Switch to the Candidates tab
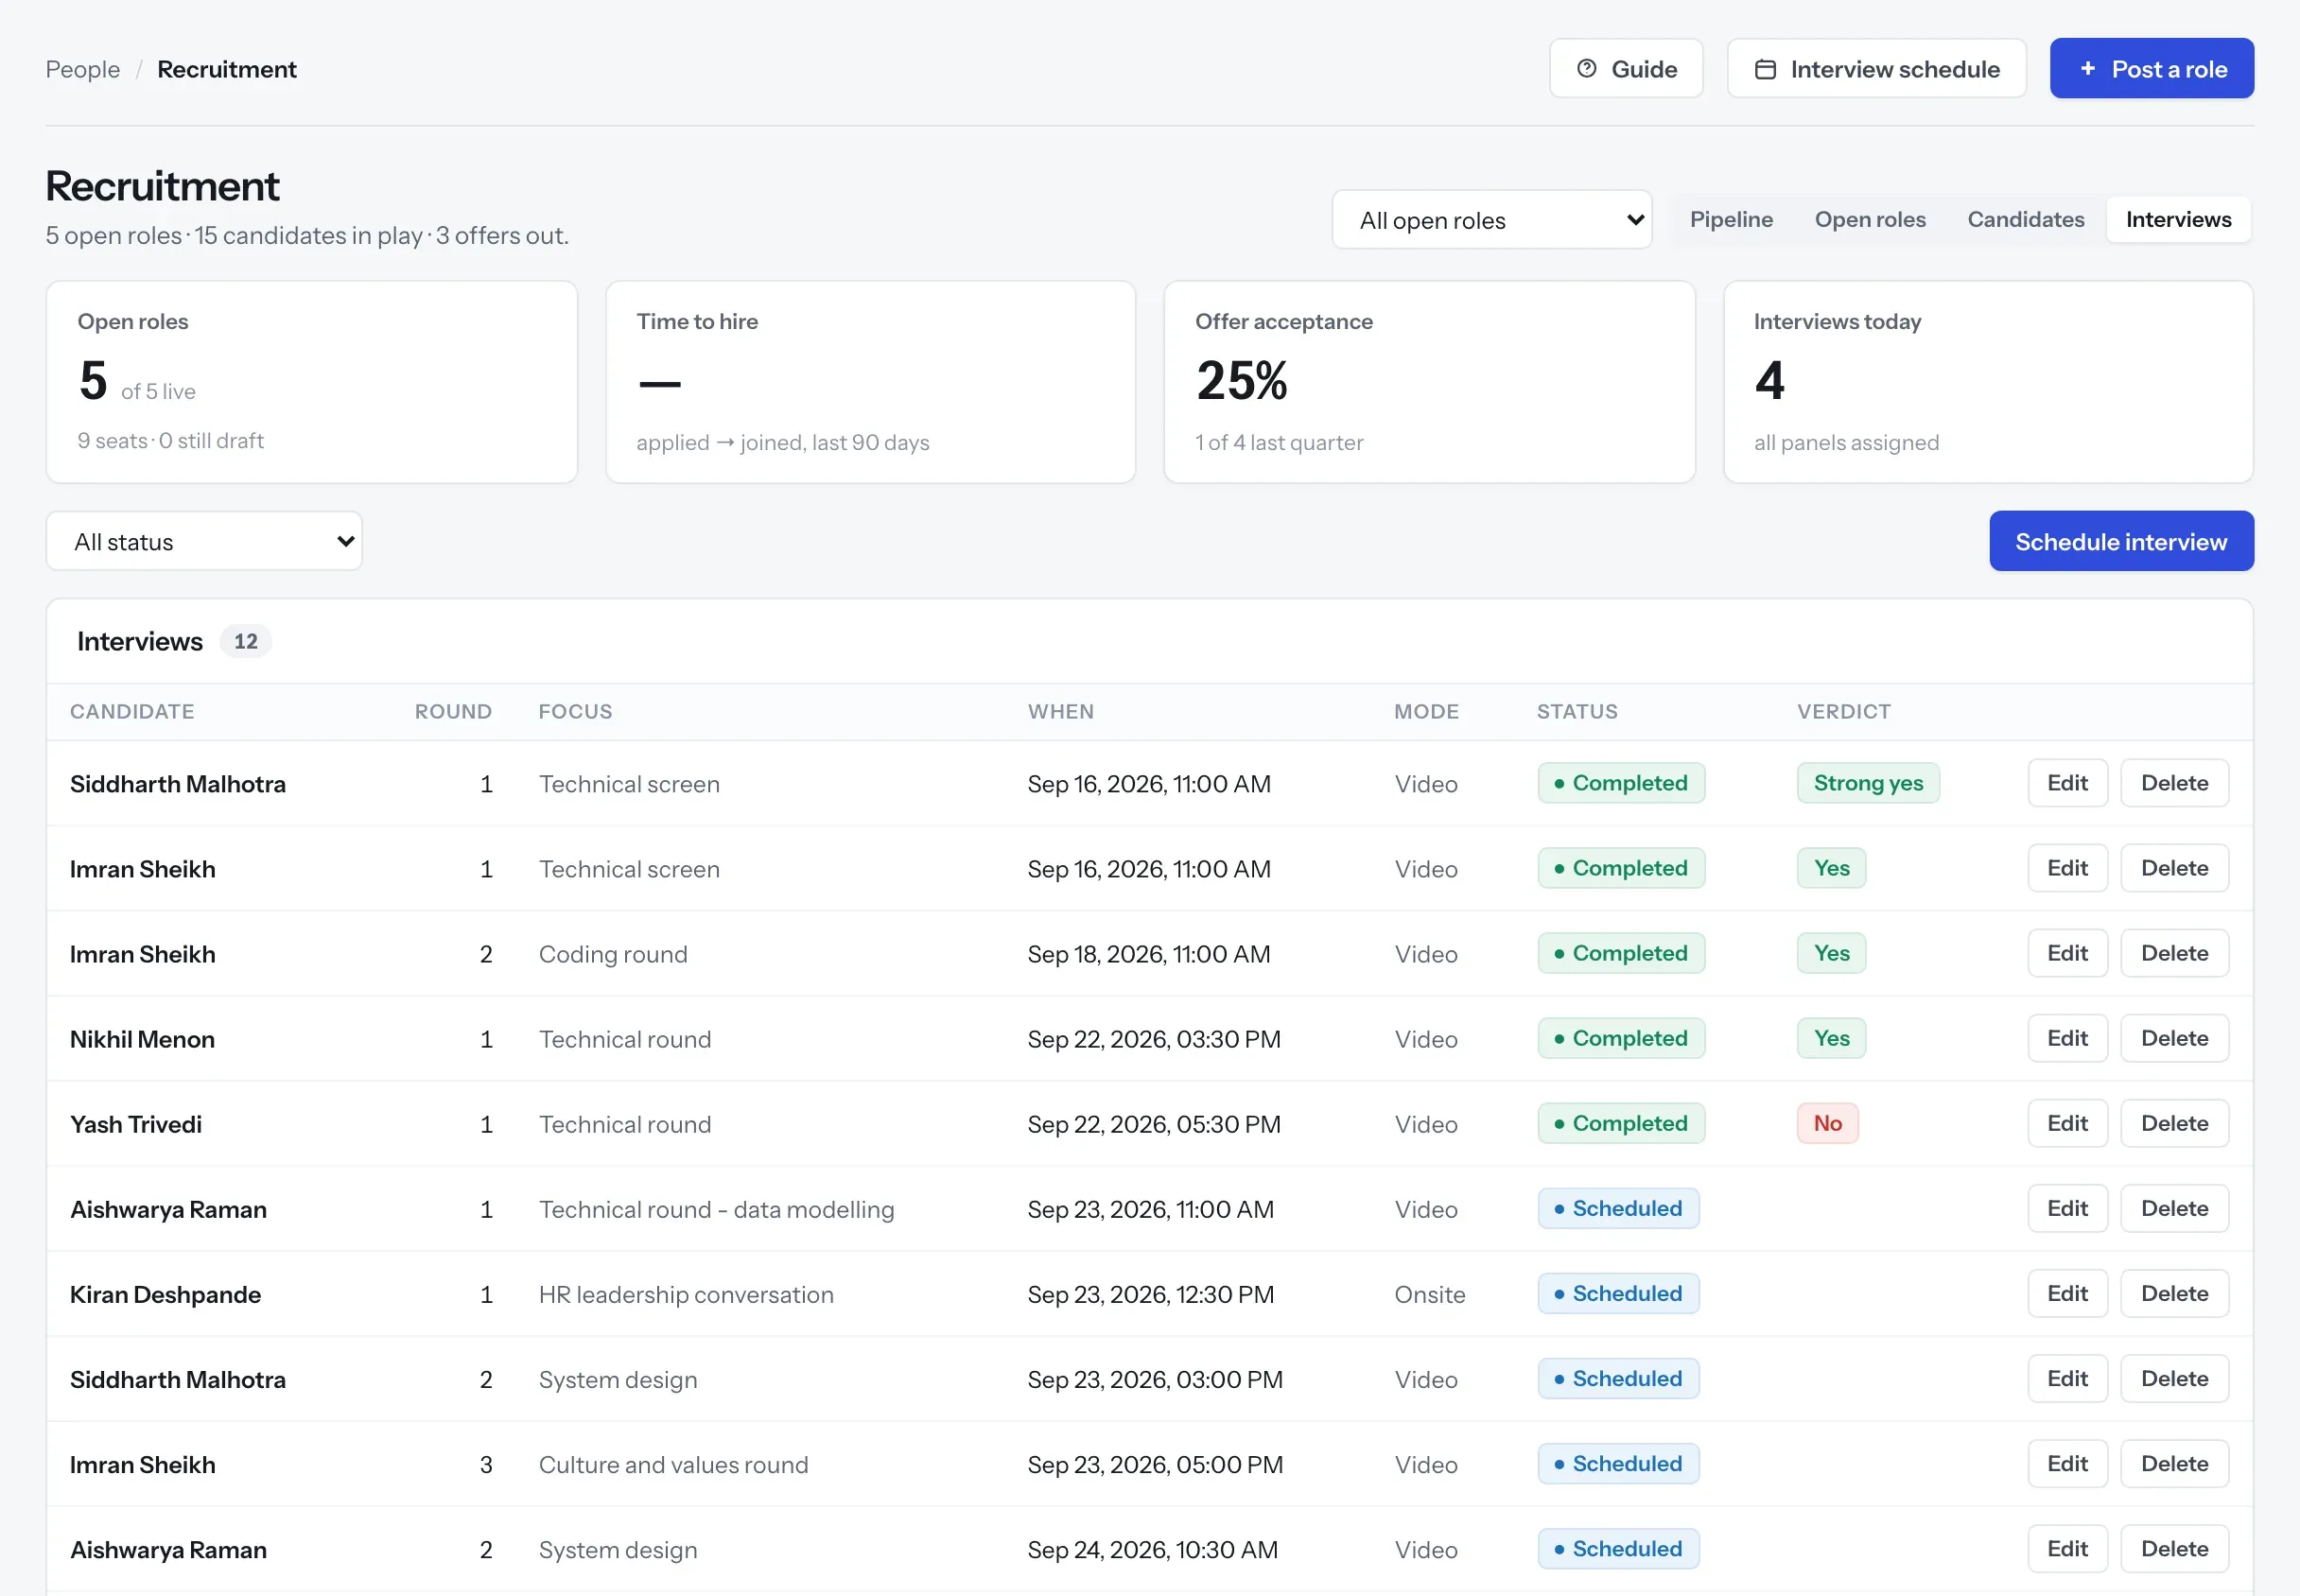The height and width of the screenshot is (1596, 2300). pos(2025,219)
